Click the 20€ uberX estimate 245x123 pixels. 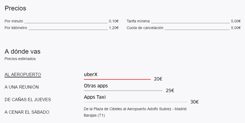(x=158, y=79)
